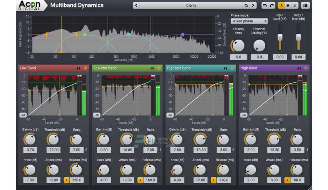Click the Low Band -60 range button

23,115
